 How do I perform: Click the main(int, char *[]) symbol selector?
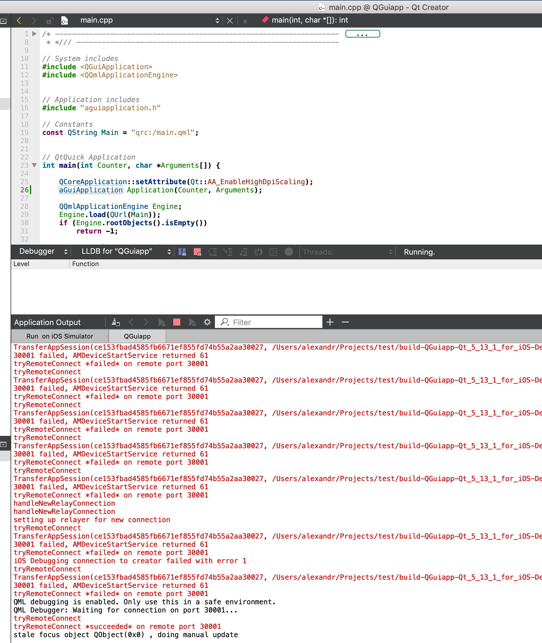[309, 20]
